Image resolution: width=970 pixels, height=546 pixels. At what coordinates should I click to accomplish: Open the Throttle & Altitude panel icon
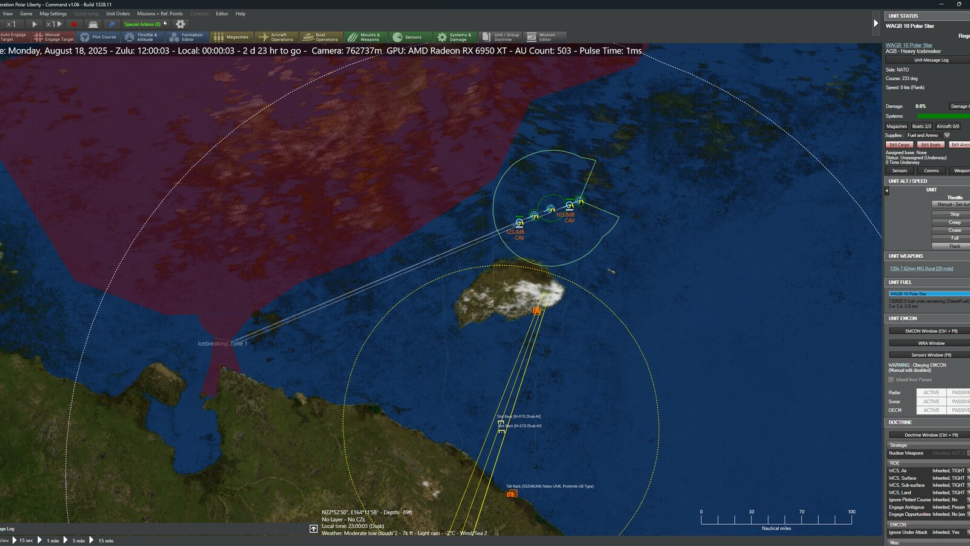(144, 37)
